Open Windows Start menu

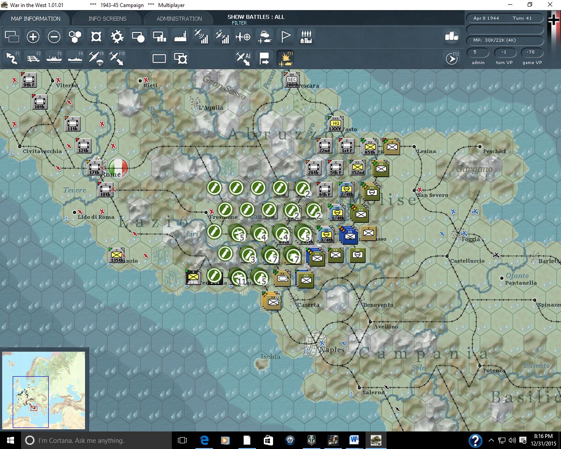(x=10, y=440)
